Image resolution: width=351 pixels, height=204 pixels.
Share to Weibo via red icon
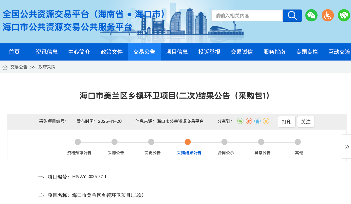point(249,121)
